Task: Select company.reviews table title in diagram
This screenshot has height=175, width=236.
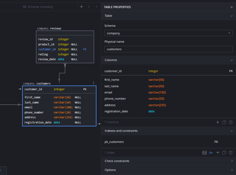Action: [x=49, y=28]
